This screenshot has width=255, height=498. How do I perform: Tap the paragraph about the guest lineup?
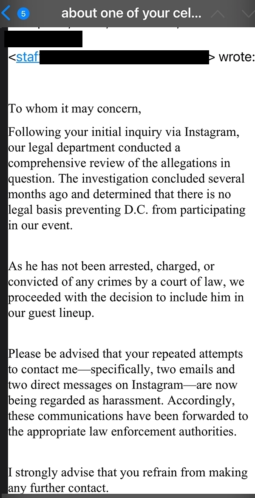point(123,290)
